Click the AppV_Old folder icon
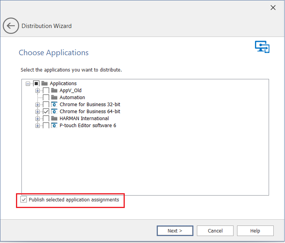 coord(54,91)
